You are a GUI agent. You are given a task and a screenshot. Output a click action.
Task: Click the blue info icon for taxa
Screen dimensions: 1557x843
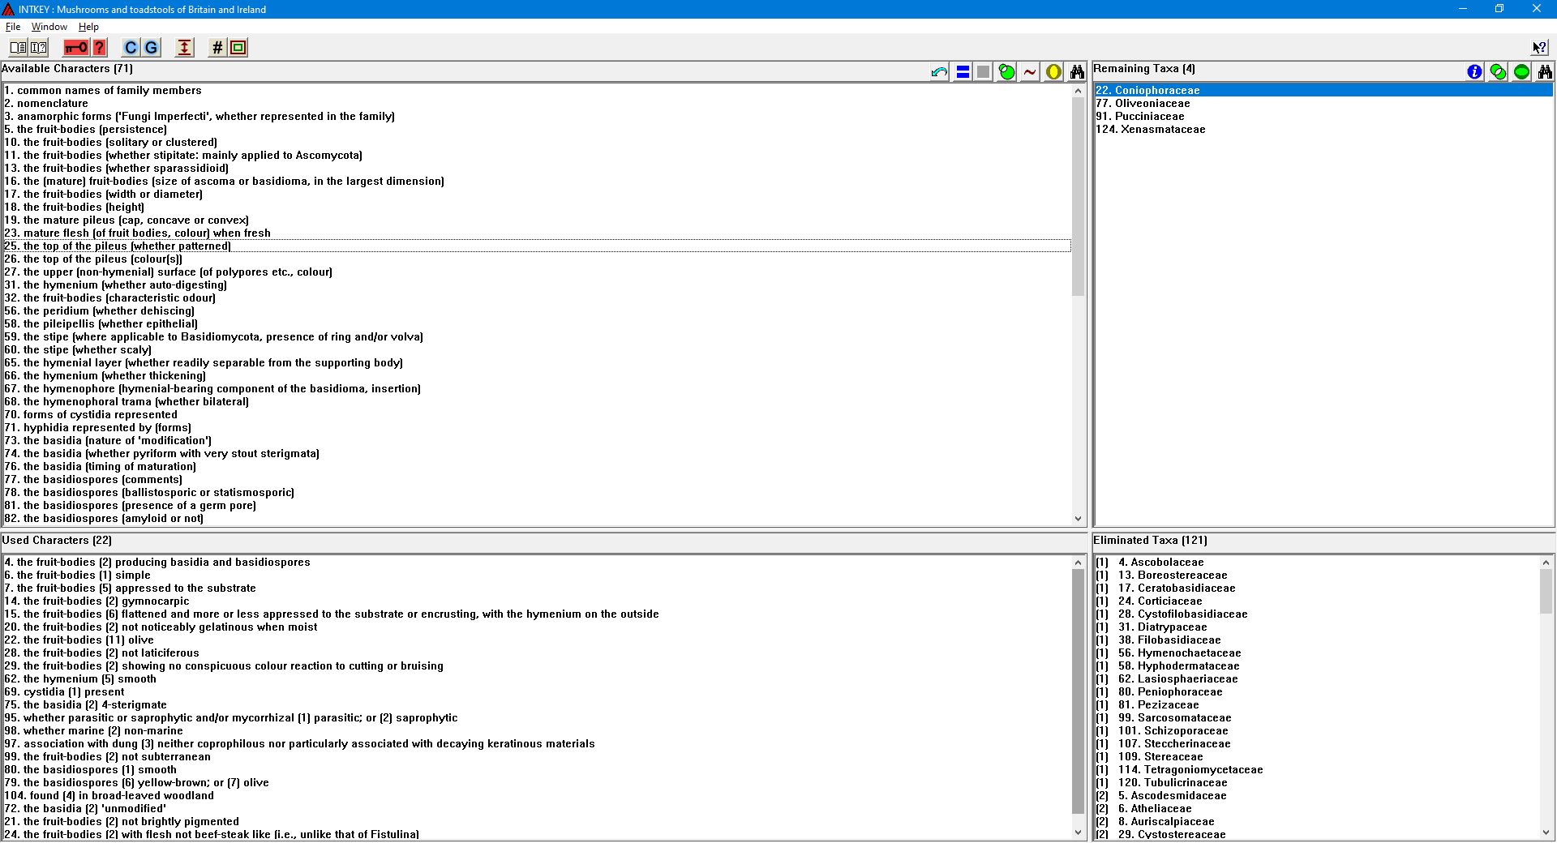pyautogui.click(x=1474, y=72)
